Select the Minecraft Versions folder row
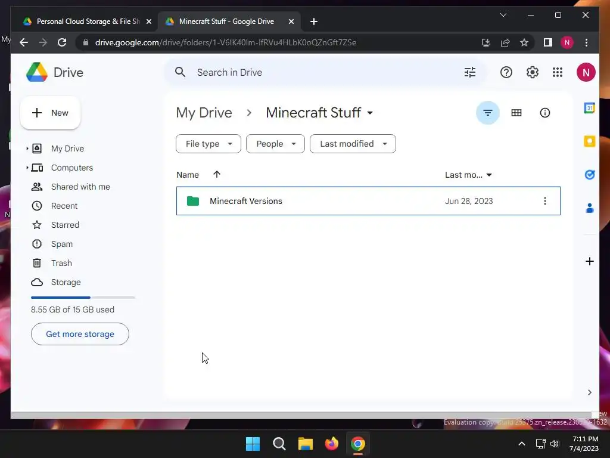Screen dimensions: 610x458 [x=368, y=201]
